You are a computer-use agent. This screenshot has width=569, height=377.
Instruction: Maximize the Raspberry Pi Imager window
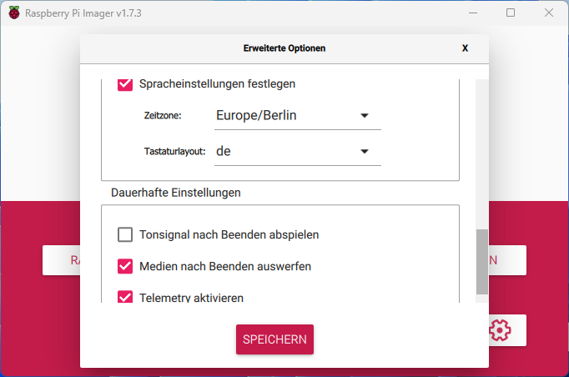511,13
